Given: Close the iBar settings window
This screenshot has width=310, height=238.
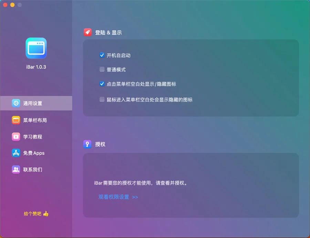Looking at the screenshot, I should (5, 5).
